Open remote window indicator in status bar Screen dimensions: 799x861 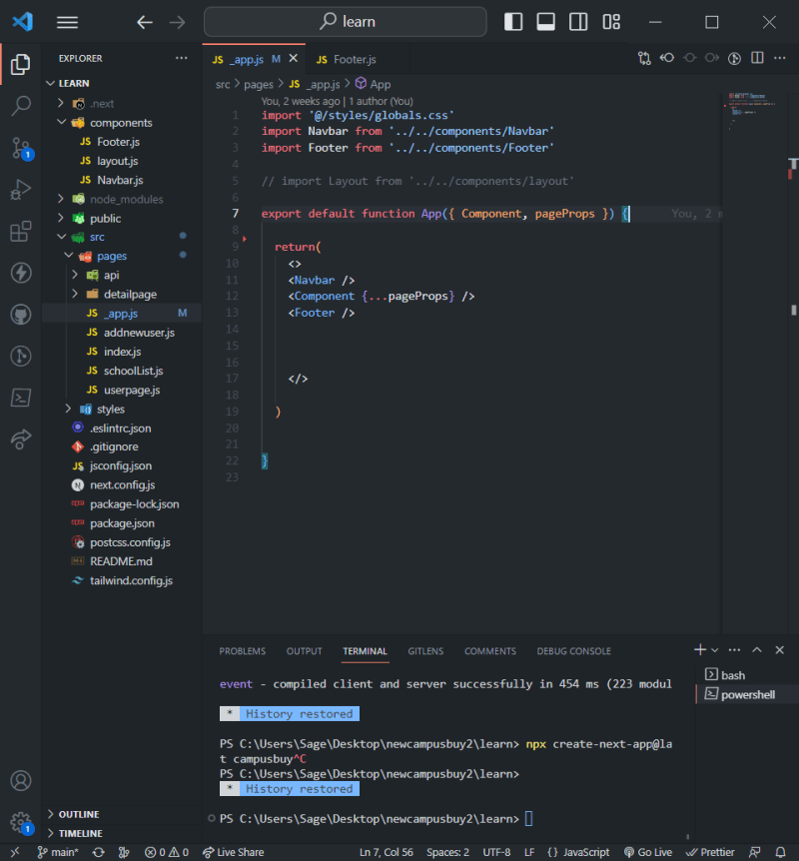[x=15, y=852]
